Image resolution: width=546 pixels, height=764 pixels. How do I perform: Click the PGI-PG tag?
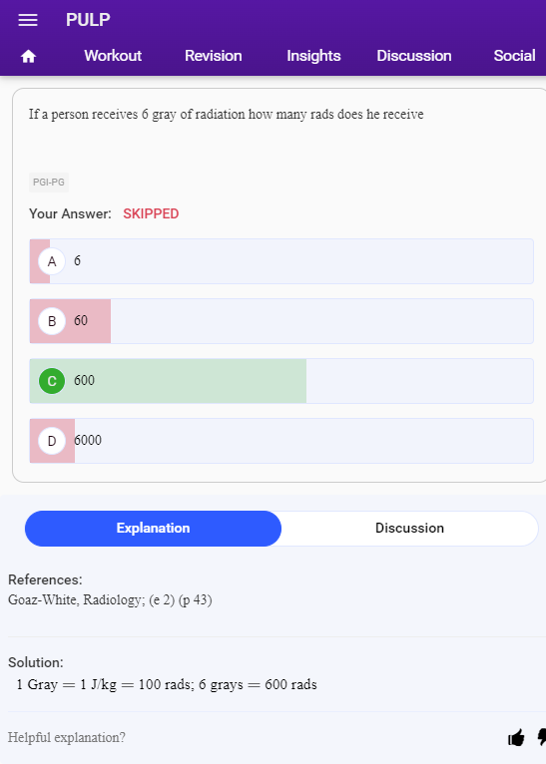[49, 183]
